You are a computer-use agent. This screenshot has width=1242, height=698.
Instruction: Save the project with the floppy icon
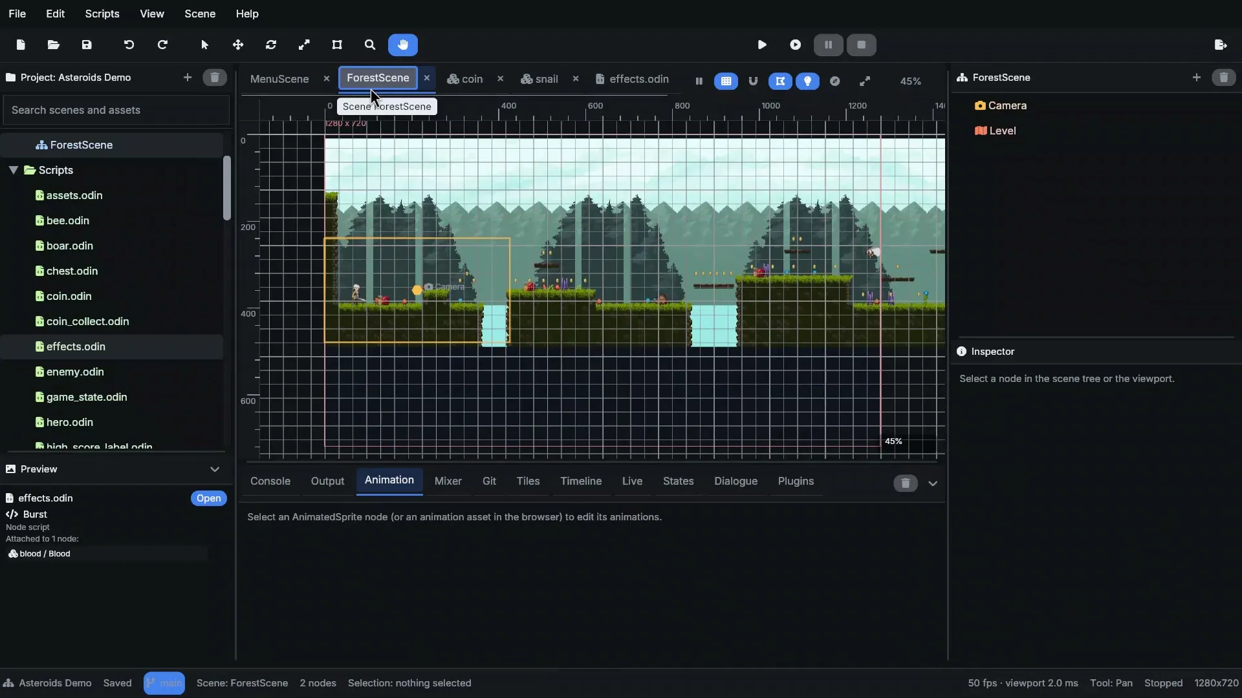[x=87, y=45]
